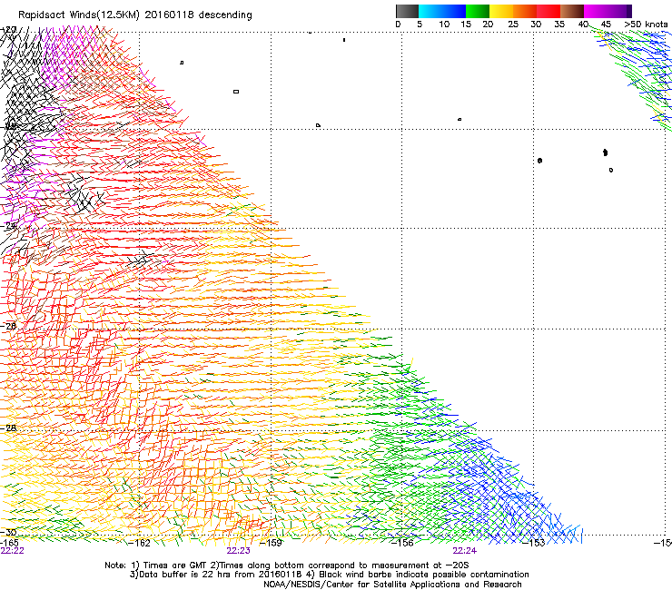Click the purple '22:24' swath time label
Image resolution: width=672 pixels, height=590 pixels.
tap(465, 551)
